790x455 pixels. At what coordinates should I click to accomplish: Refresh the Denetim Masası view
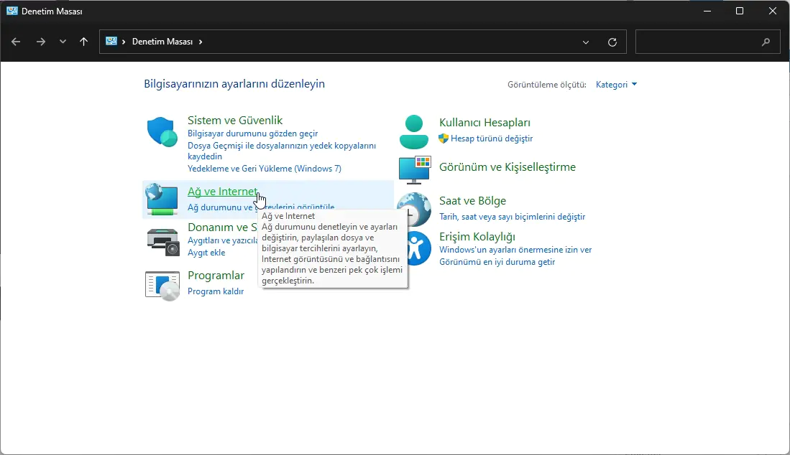click(612, 42)
